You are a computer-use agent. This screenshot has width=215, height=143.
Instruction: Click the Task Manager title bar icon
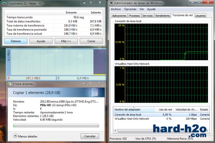[x=112, y=3]
